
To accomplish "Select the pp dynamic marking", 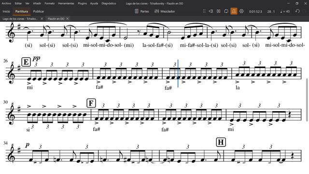I will pos(37,58).
